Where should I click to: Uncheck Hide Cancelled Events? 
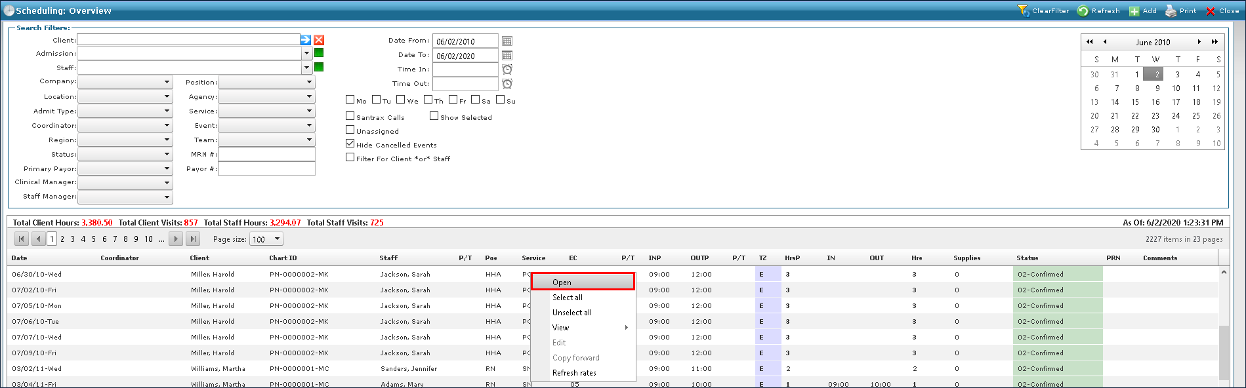pyautogui.click(x=350, y=144)
